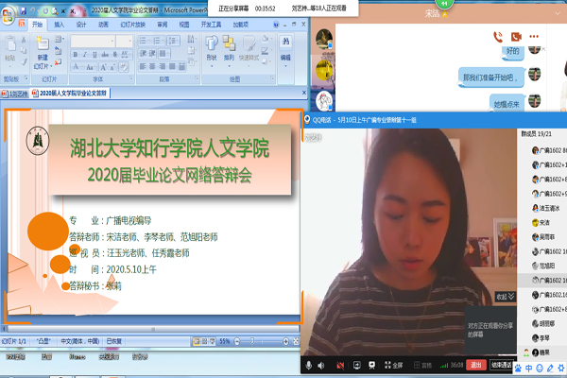567x378 pixels.
Task: Start a video call from chat header
Action: [516, 37]
